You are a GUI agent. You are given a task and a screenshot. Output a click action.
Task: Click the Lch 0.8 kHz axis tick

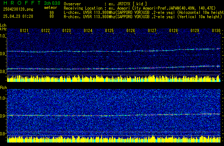[3, 72]
